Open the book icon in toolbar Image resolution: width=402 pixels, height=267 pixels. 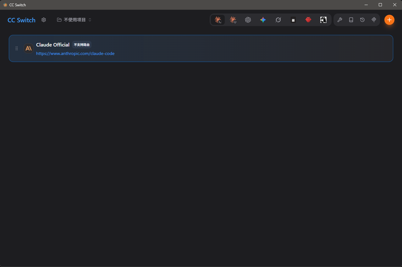click(x=351, y=20)
